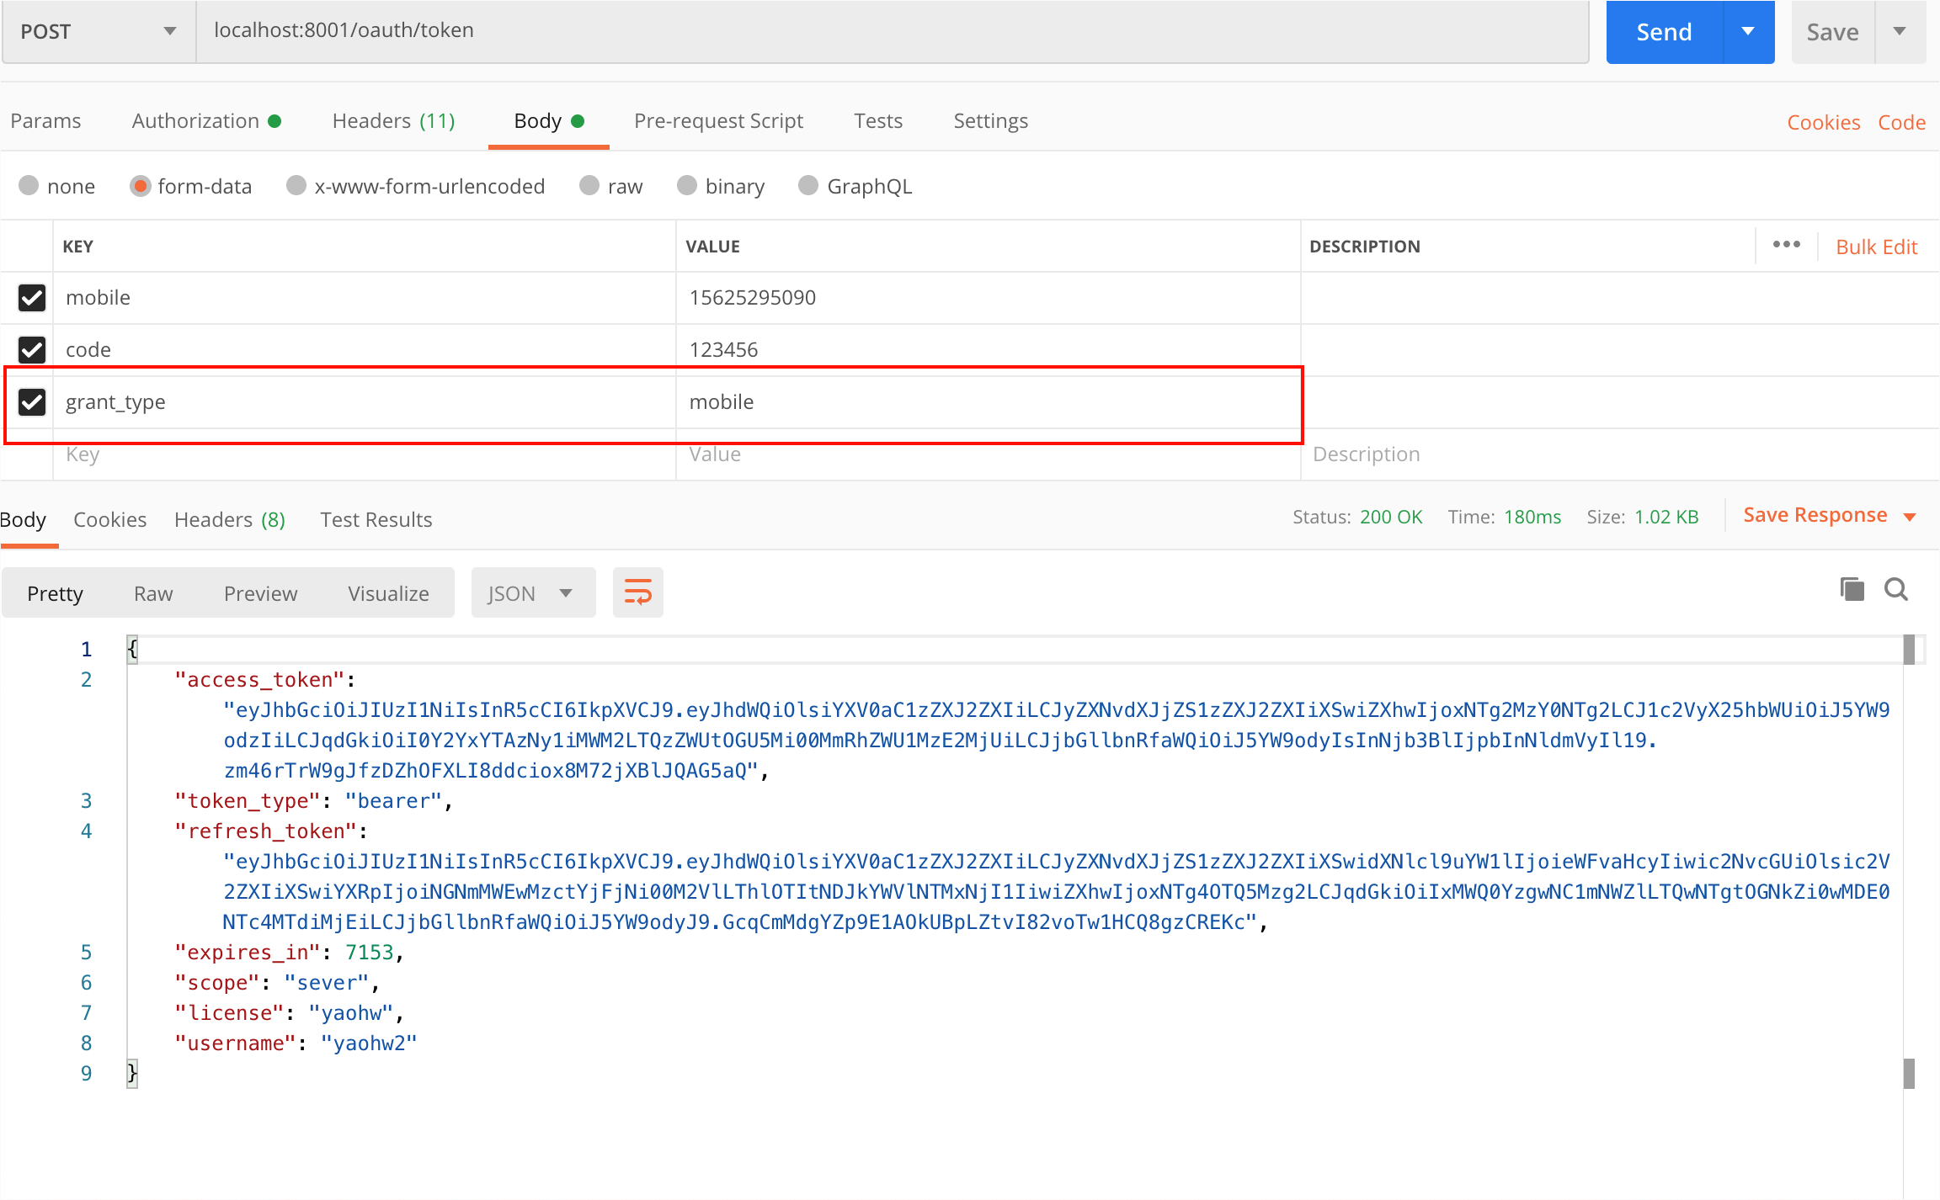Expand the Send button arrow menu

(1748, 31)
